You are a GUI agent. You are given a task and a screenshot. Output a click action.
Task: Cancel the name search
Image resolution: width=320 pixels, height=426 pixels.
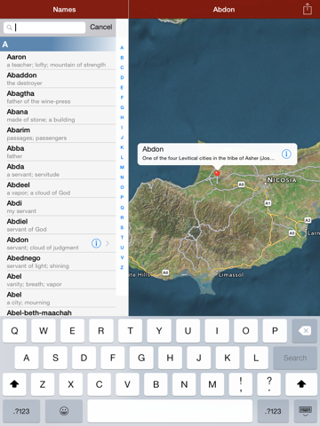(x=101, y=27)
